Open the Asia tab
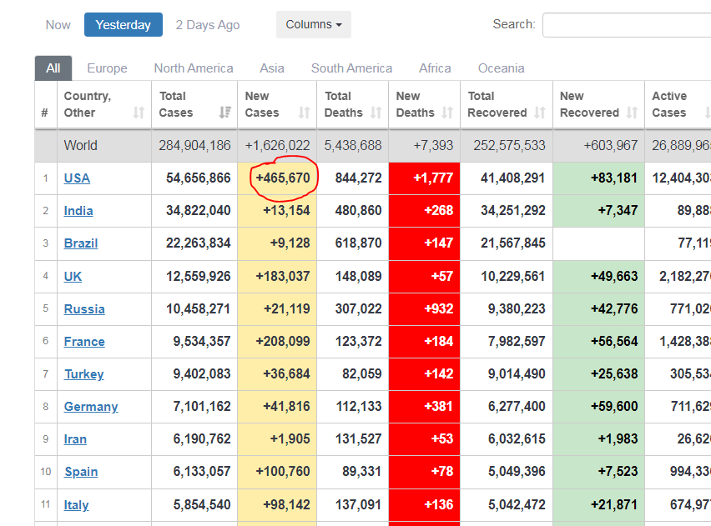 272,68
